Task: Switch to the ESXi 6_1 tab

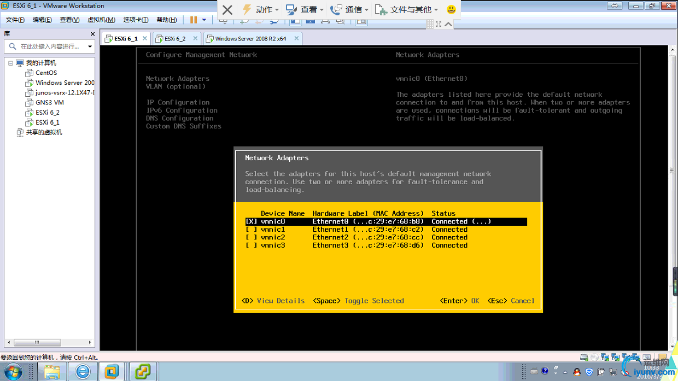Action: click(126, 39)
